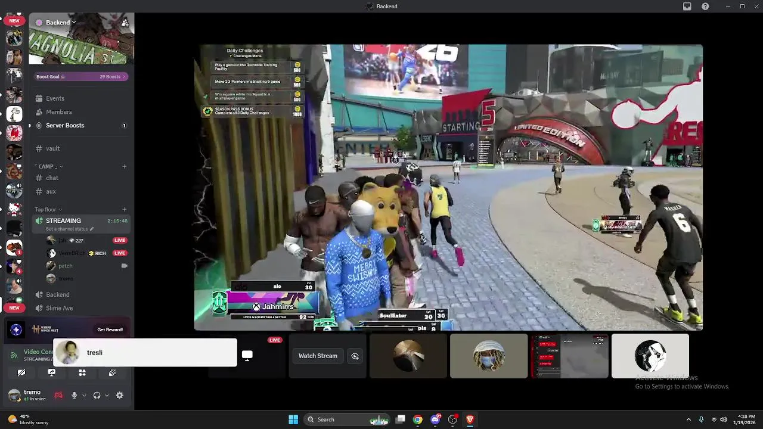Show hidden system tray icons

[688, 419]
